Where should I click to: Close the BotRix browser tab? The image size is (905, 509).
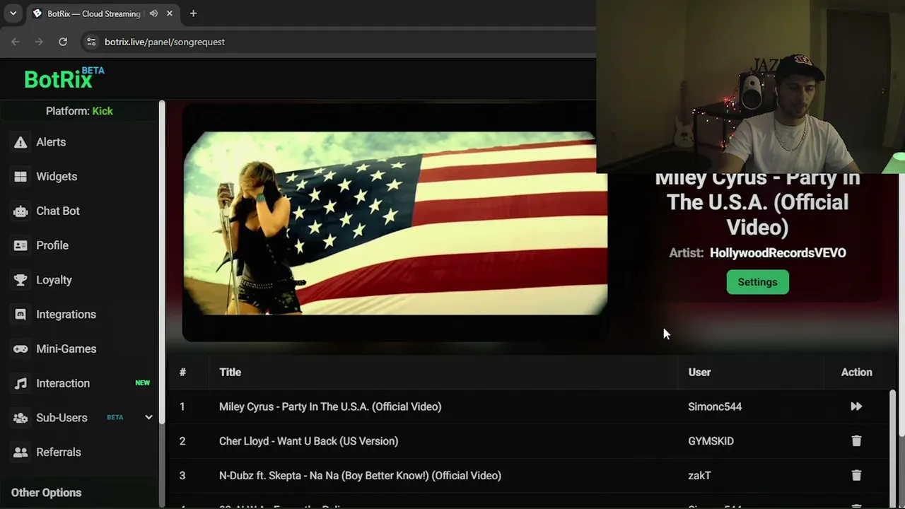170,13
